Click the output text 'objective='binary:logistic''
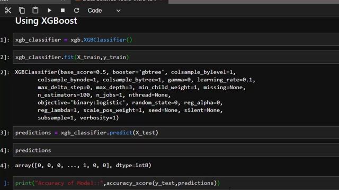This screenshot has height=190, width=339. pos(81,102)
